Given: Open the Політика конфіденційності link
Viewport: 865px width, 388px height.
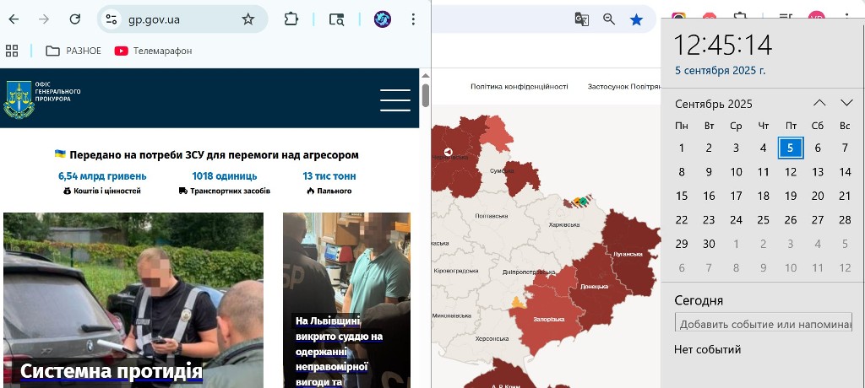Looking at the screenshot, I should [519, 86].
